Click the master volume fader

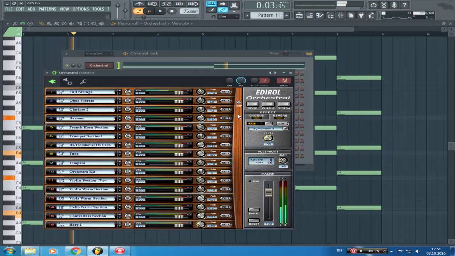click(x=269, y=192)
